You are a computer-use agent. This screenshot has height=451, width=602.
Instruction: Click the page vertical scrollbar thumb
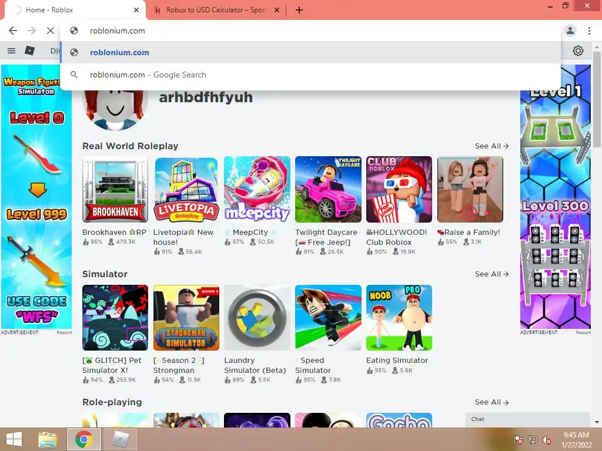(597, 99)
